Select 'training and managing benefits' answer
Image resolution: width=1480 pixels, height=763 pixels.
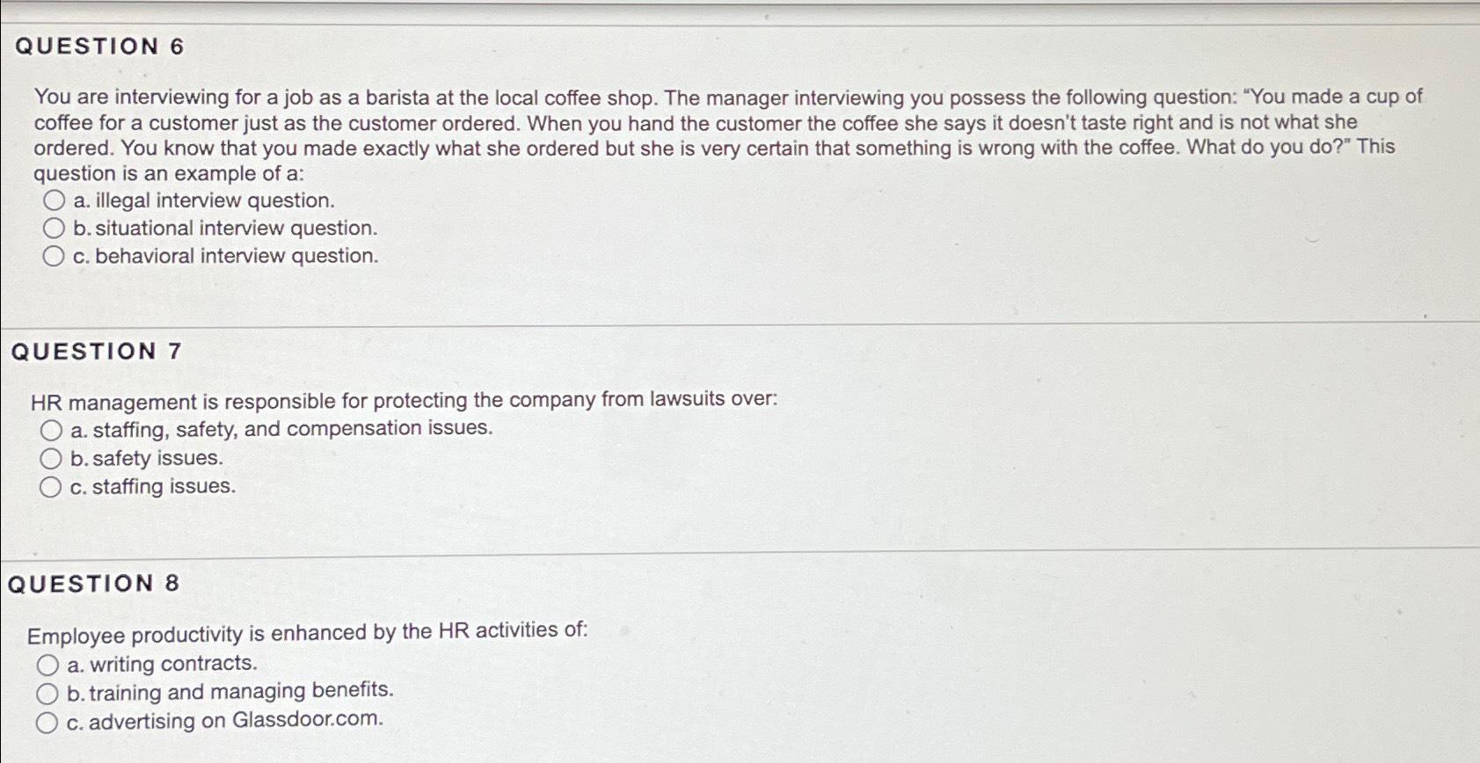(x=49, y=693)
